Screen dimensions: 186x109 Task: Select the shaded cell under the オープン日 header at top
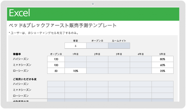pyautogui.click(x=97, y=46)
